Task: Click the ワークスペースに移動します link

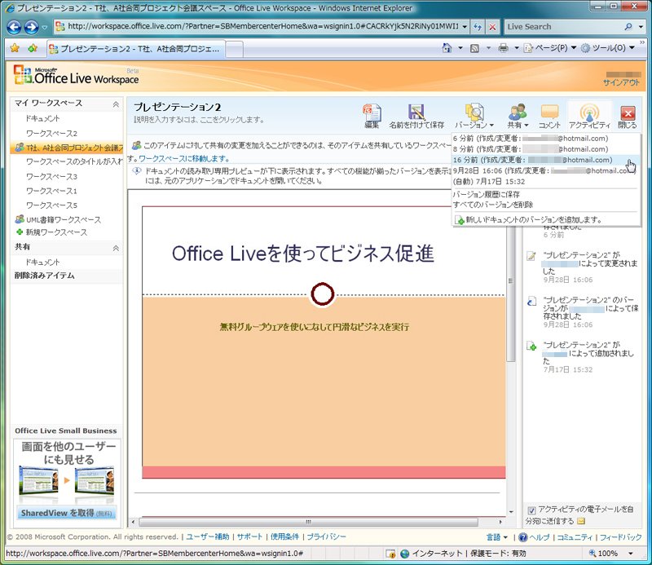Action: tap(184, 158)
